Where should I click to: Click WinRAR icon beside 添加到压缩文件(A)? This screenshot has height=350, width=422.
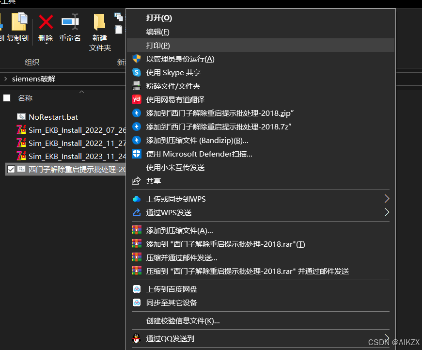[137, 230]
